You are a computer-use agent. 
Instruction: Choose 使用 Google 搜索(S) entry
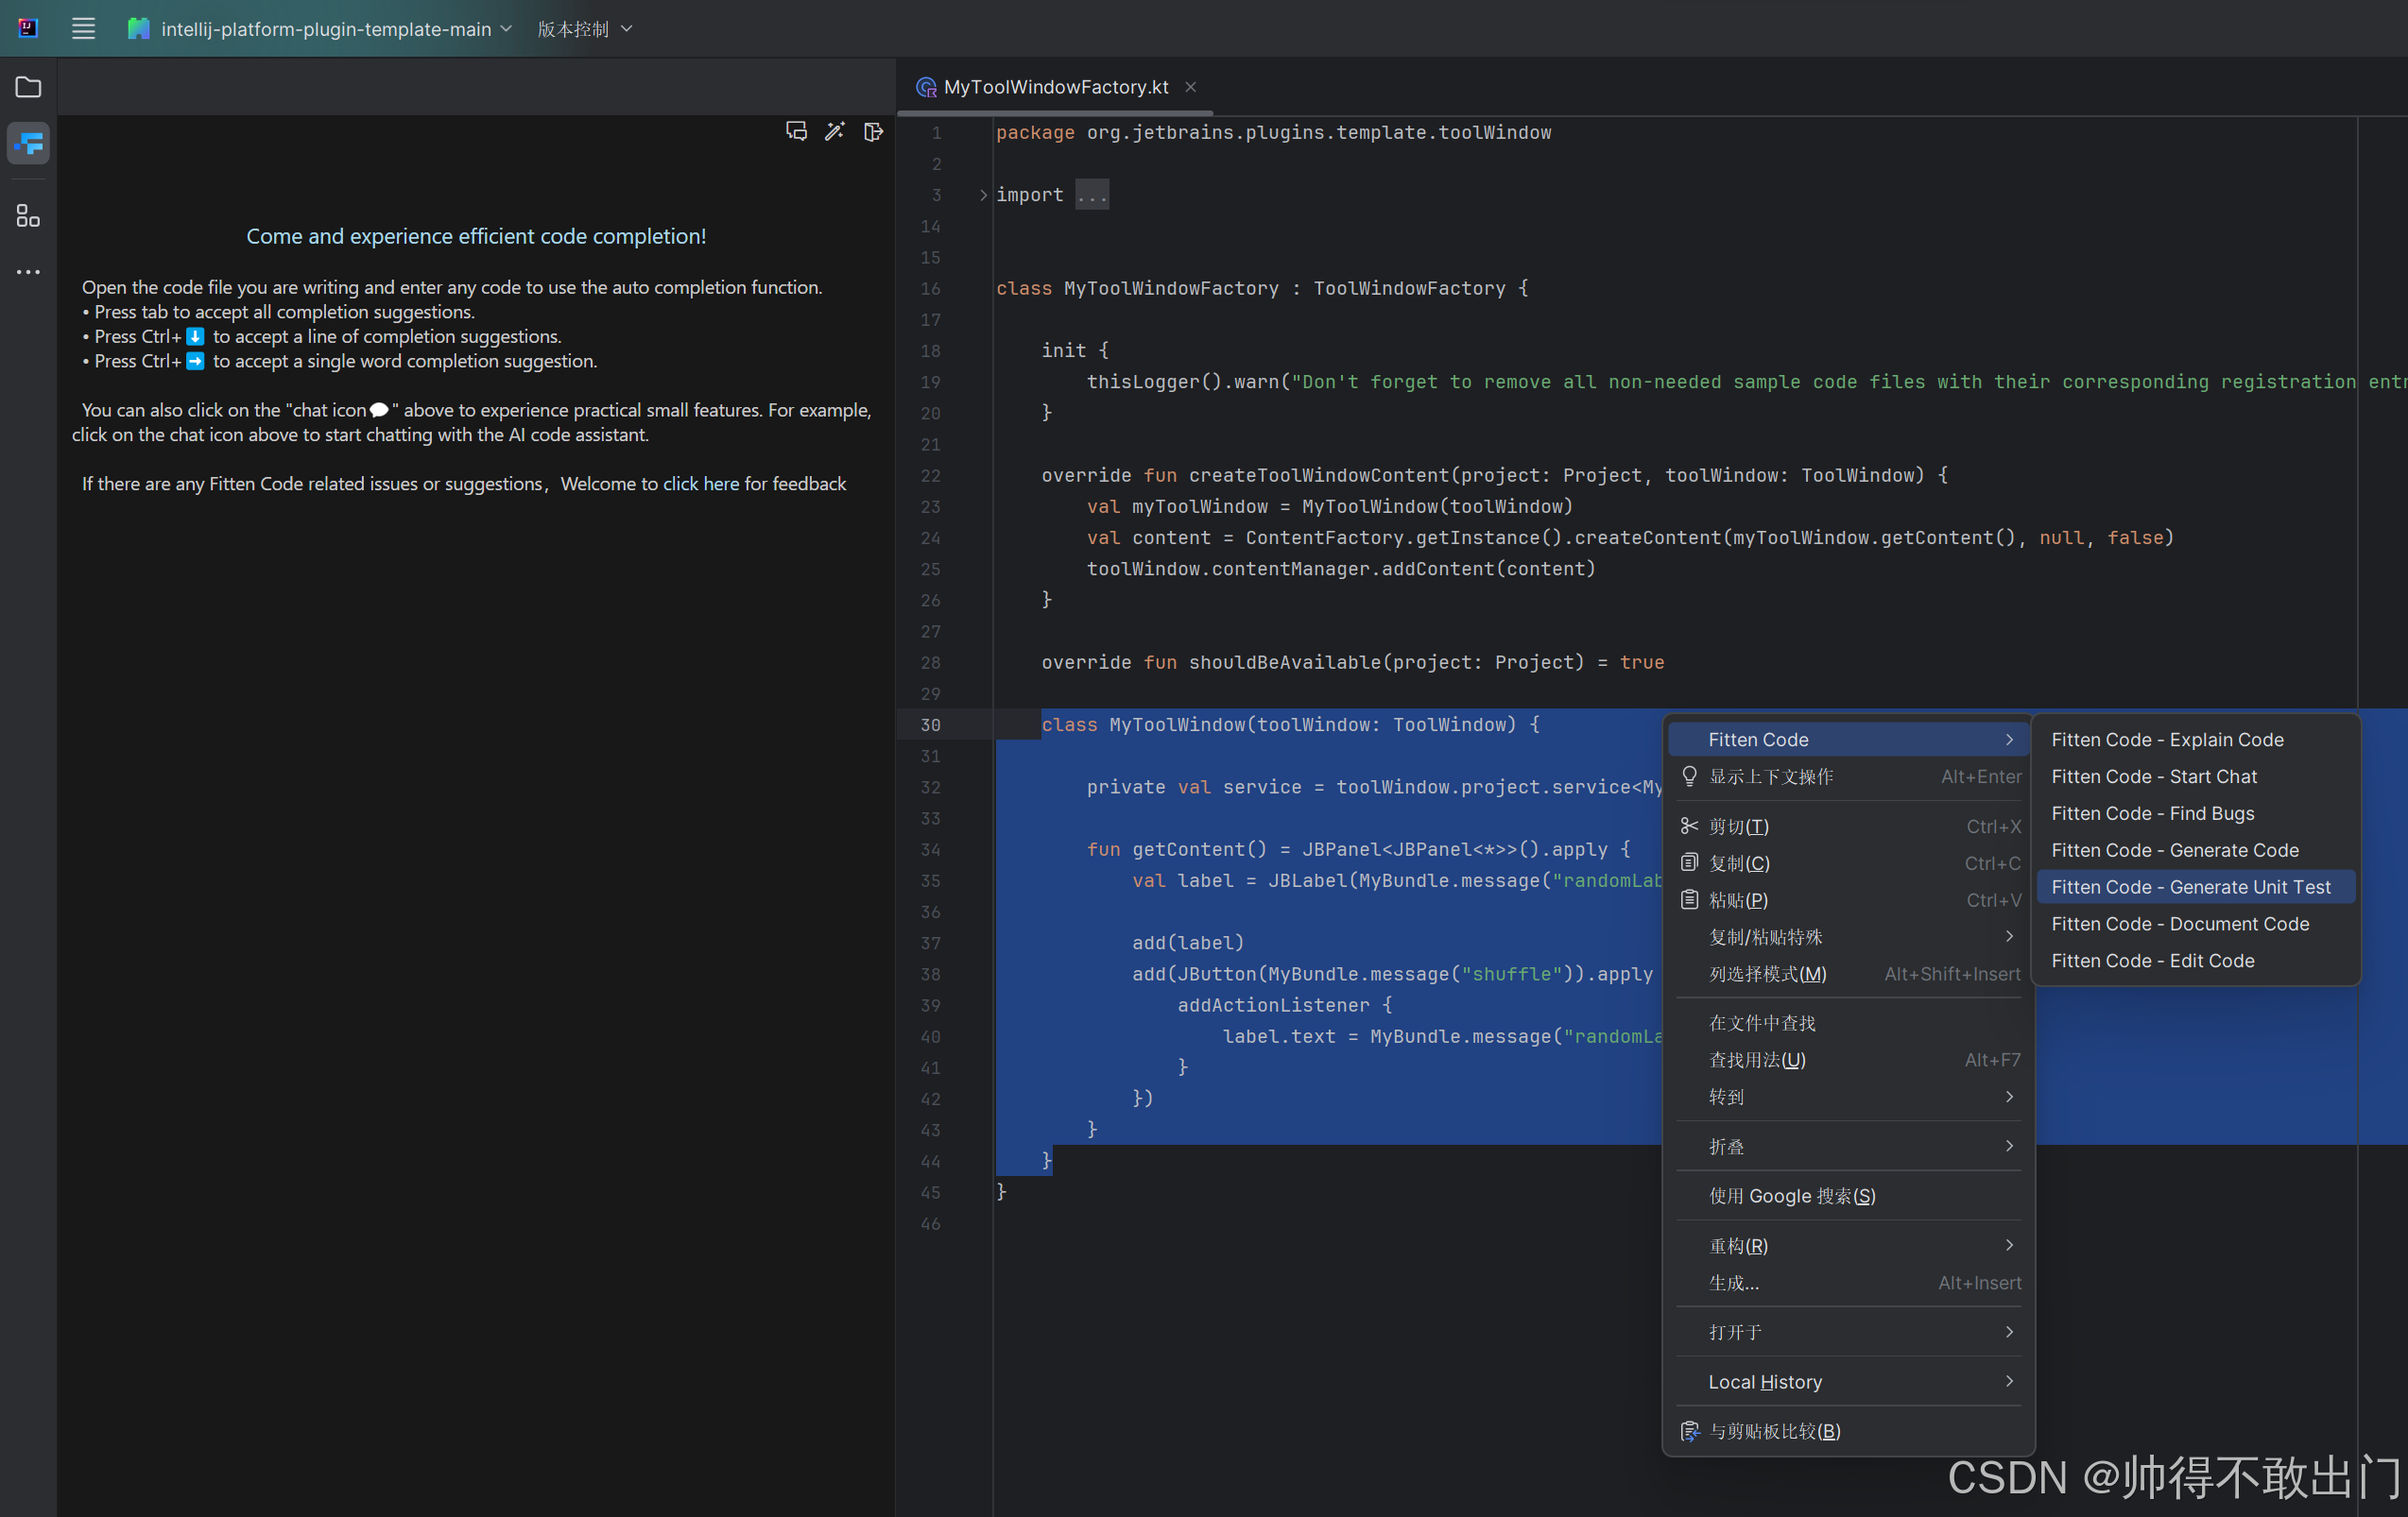(1849, 1196)
